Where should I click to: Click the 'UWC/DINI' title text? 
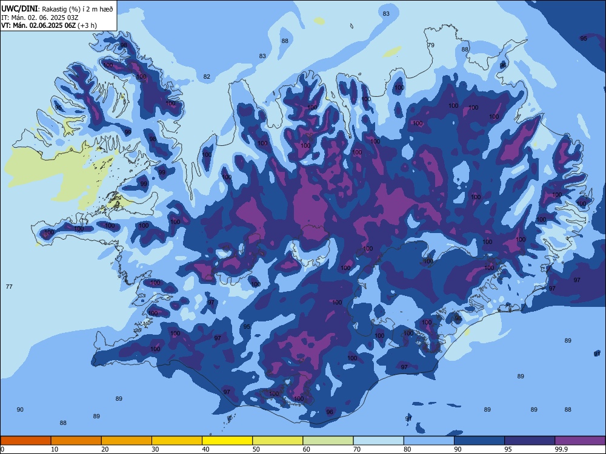coord(19,9)
